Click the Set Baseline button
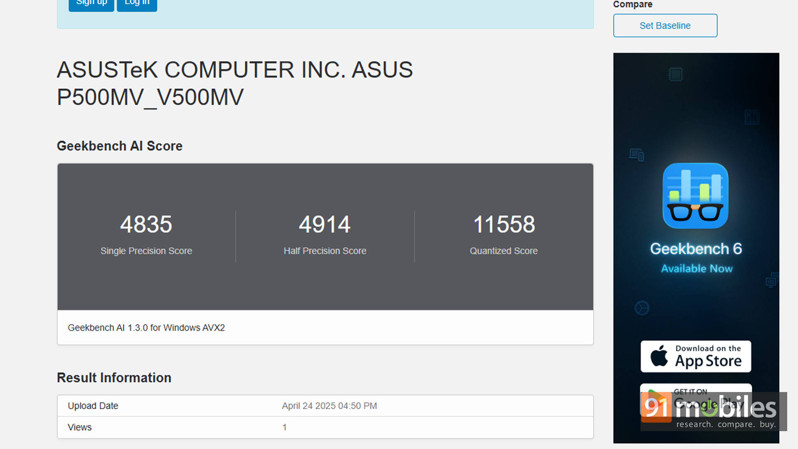The height and width of the screenshot is (449, 798). (665, 25)
